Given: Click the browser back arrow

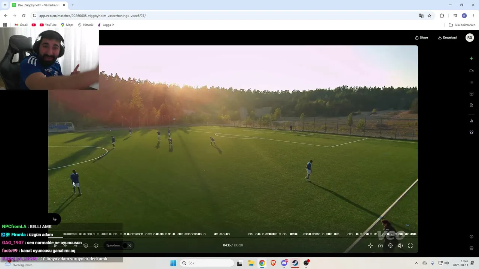Looking at the screenshot, I should tap(6, 16).
